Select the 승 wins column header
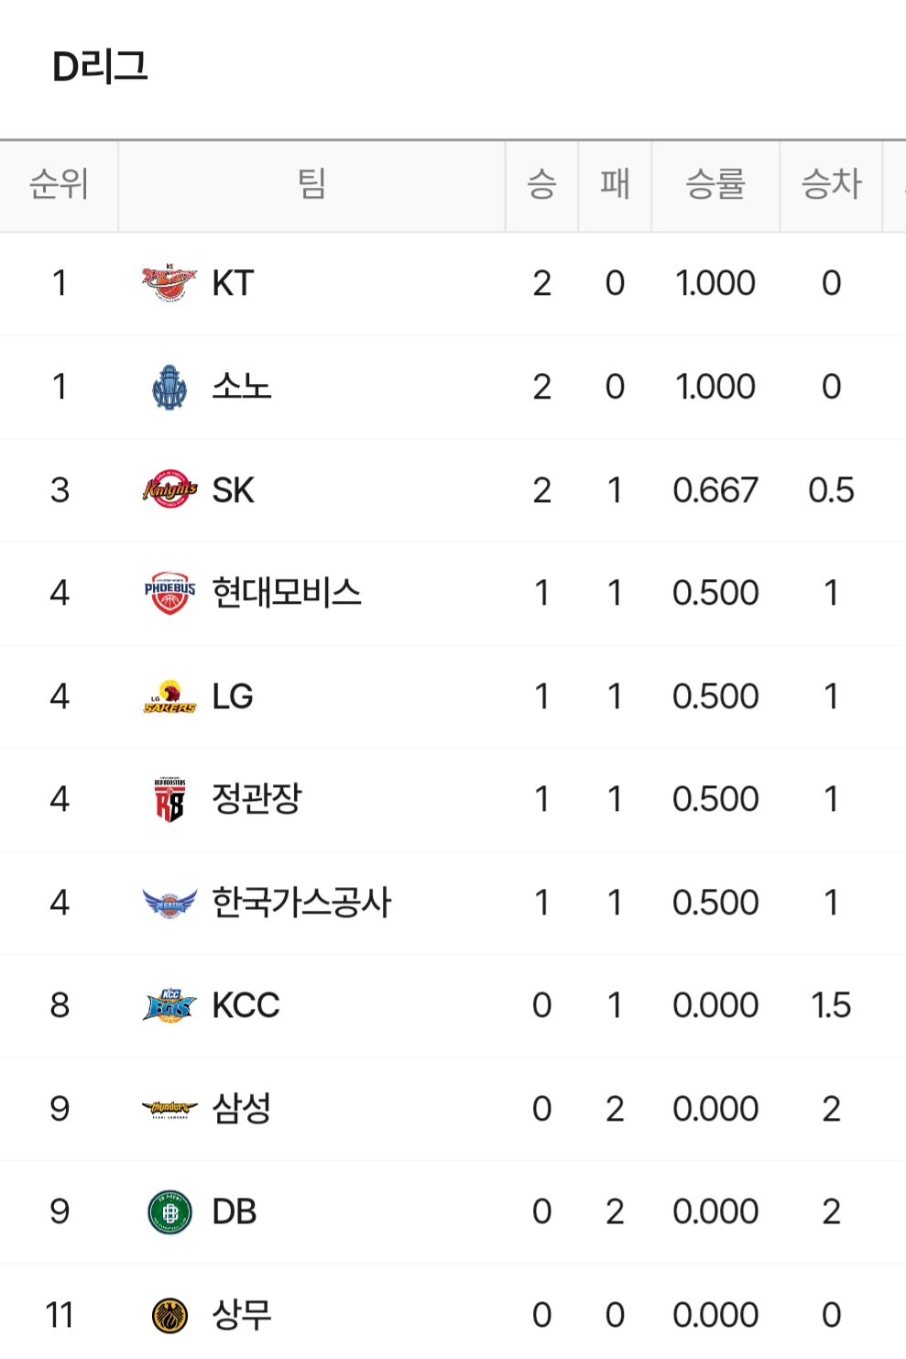 coord(541,184)
